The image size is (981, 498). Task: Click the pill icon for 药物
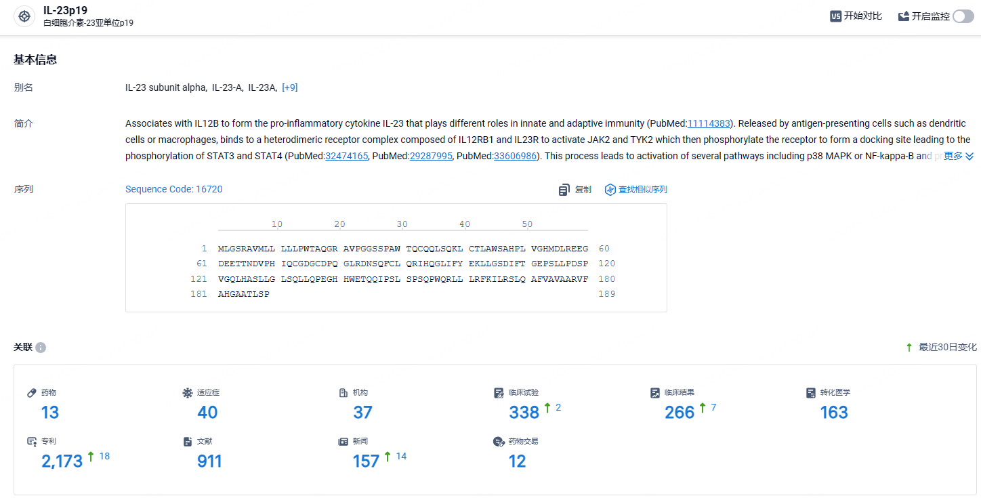[x=31, y=393]
